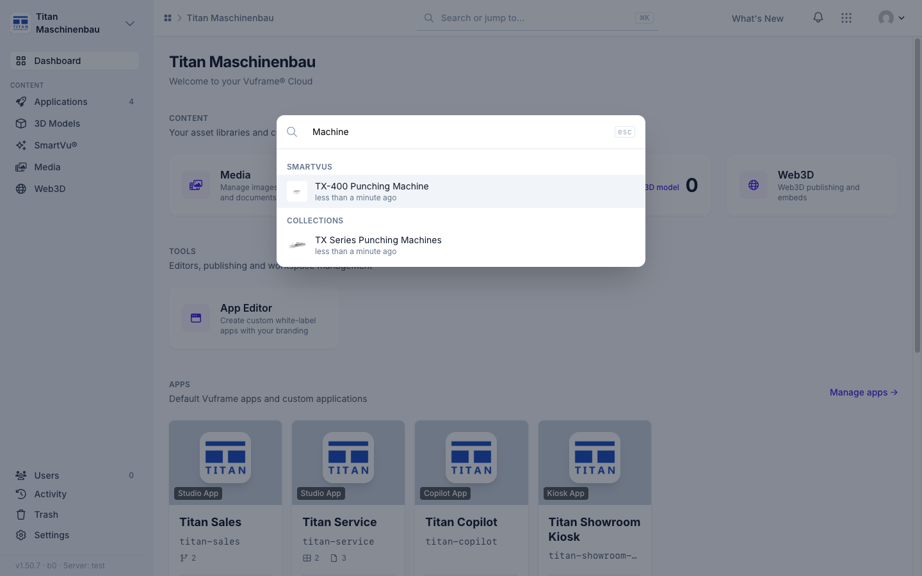Click the Media card image icon
Screen dimensions: 922x576
coord(196,185)
